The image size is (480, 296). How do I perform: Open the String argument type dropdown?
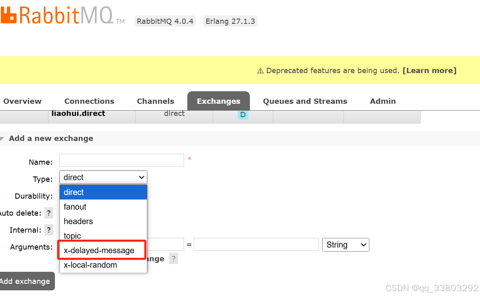346,245
